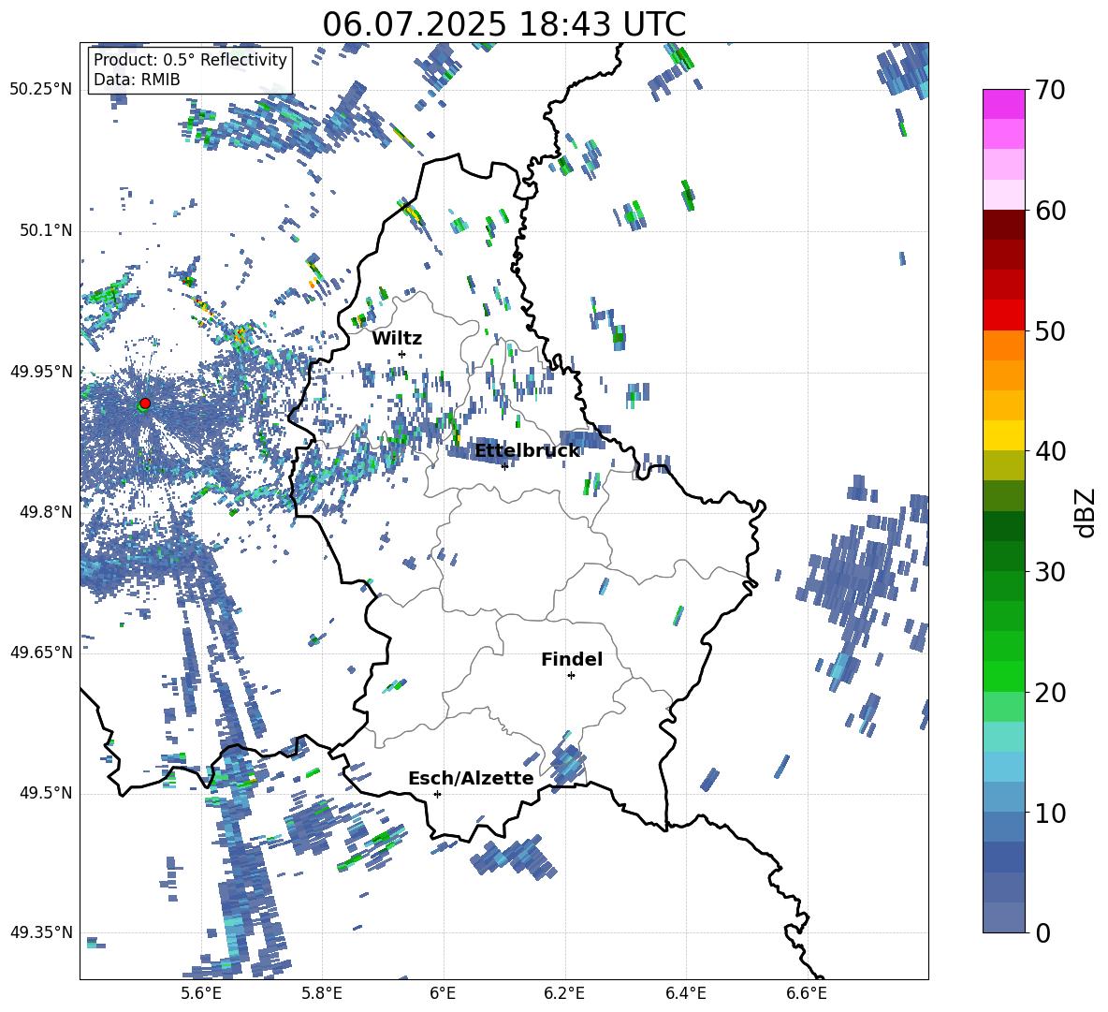1108x1012 pixels.
Task: Click the dark maroon colorbar segment below 60
Action: (1003, 226)
